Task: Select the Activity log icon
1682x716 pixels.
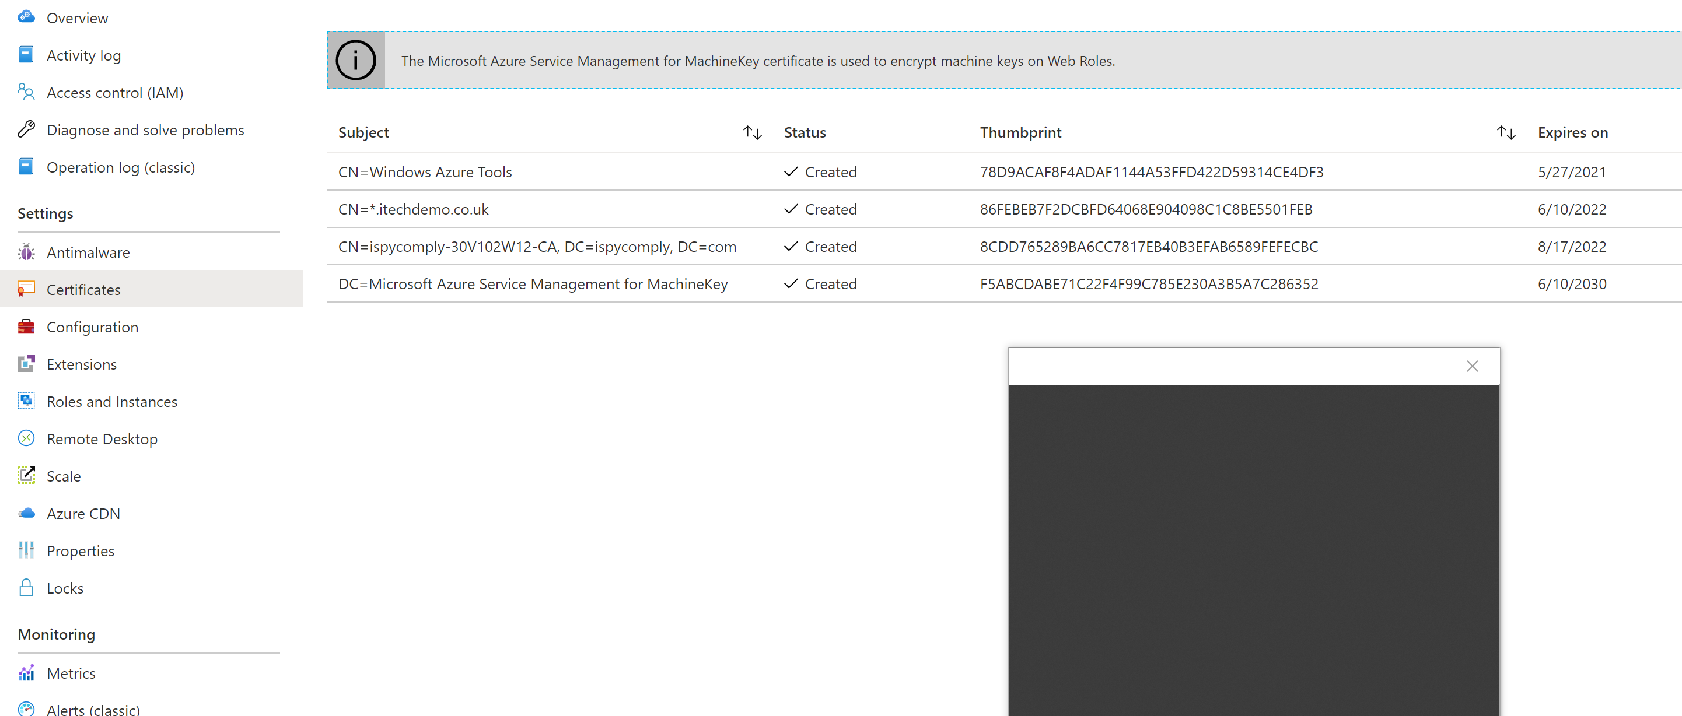Action: coord(26,55)
